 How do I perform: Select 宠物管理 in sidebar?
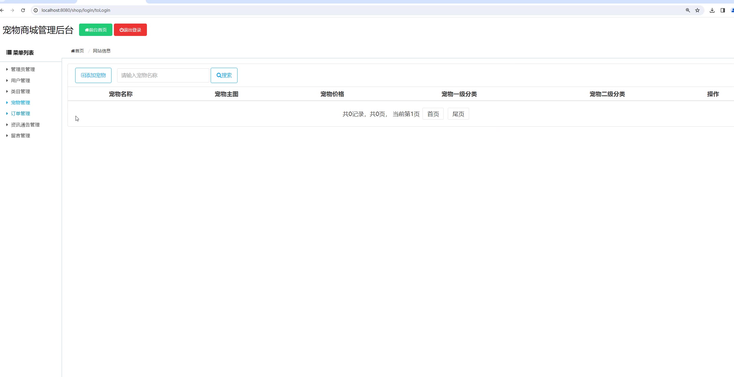20,102
